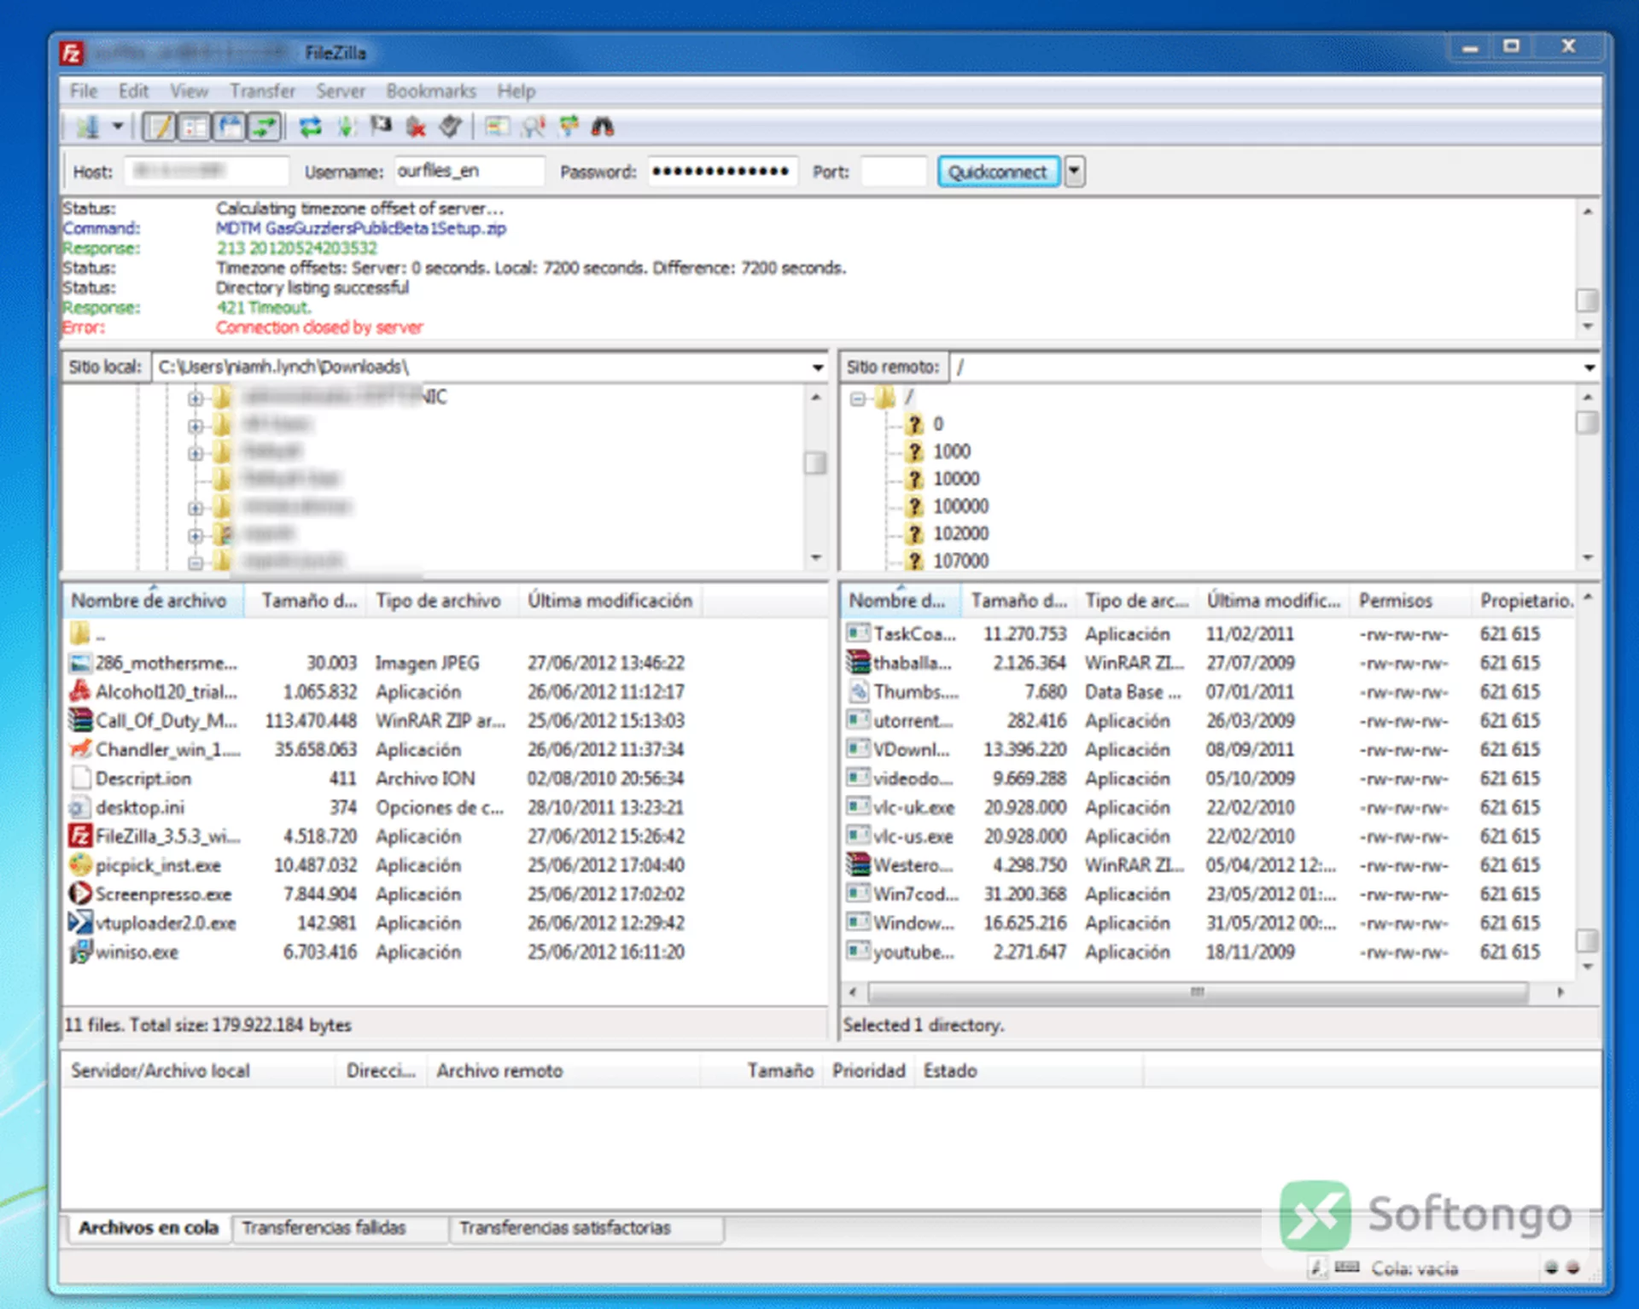
Task: Switch to Transferencias satisfactorias tab
Action: pyautogui.click(x=565, y=1228)
